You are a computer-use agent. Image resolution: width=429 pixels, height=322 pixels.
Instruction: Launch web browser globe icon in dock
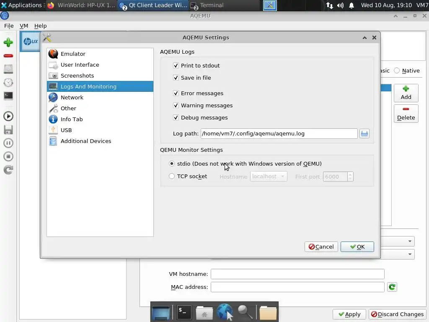pyautogui.click(x=225, y=312)
